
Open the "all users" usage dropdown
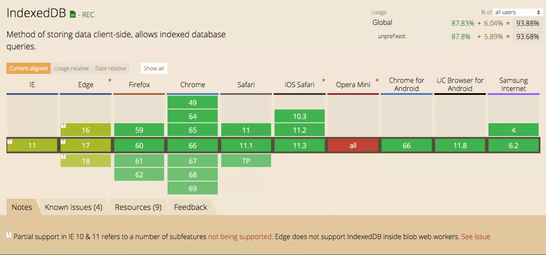(517, 12)
